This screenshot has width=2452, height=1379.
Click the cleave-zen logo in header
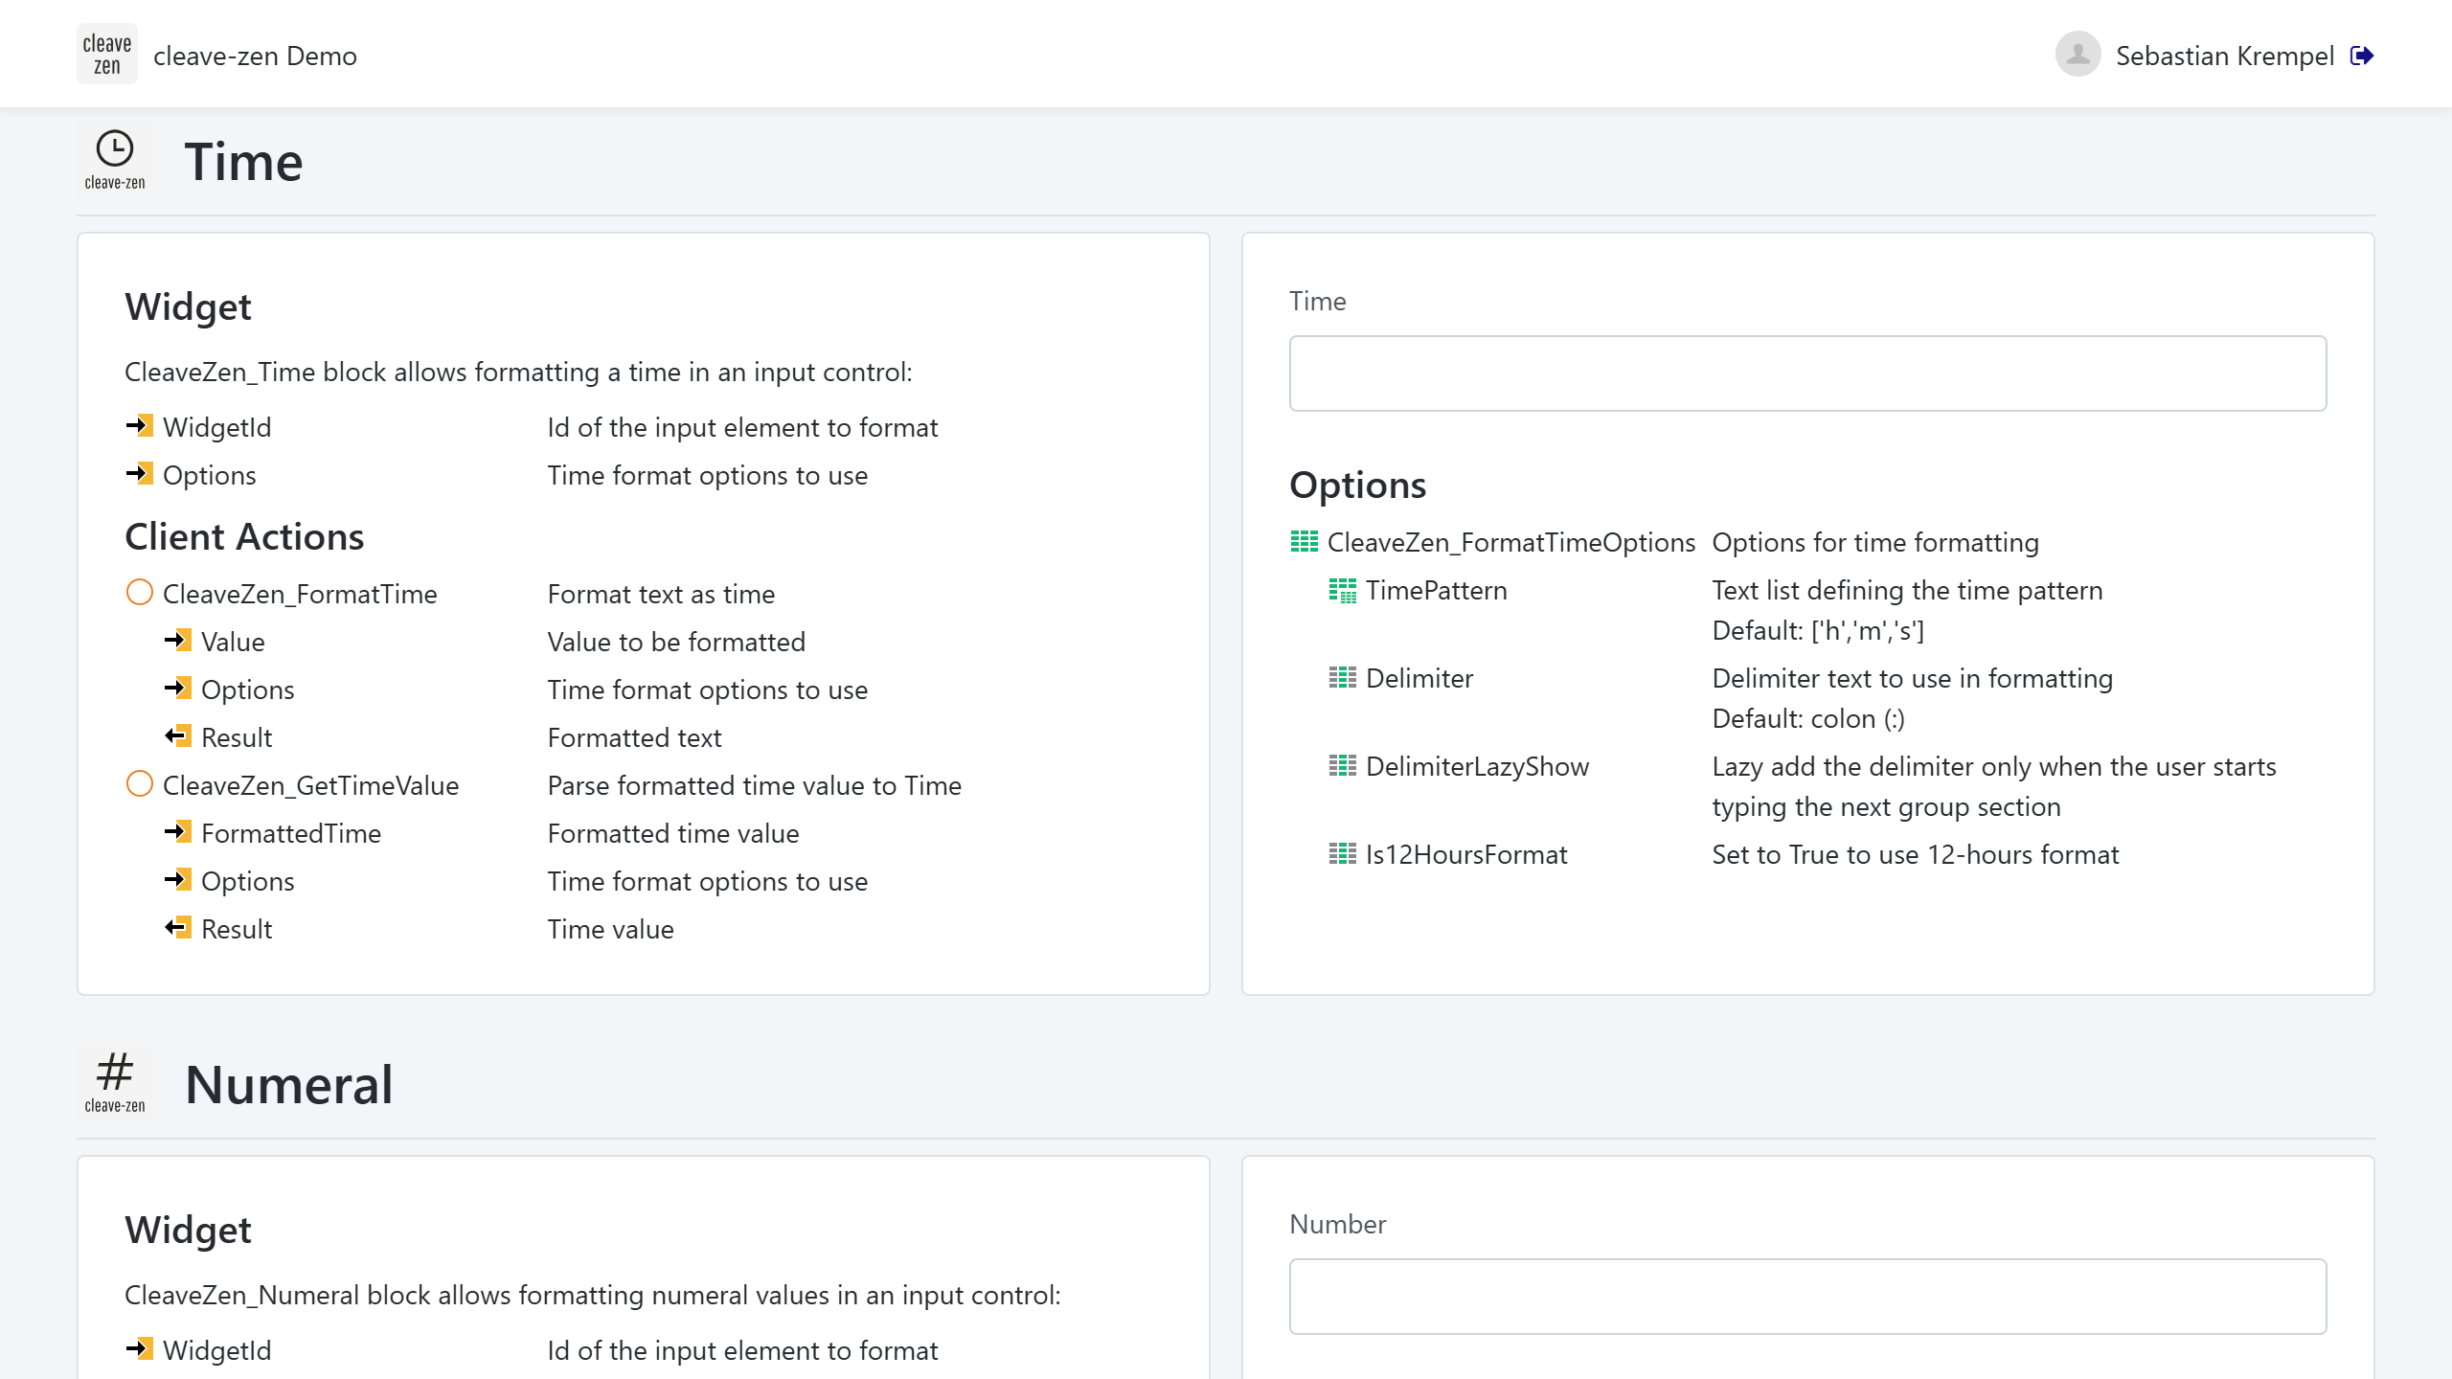tap(106, 55)
